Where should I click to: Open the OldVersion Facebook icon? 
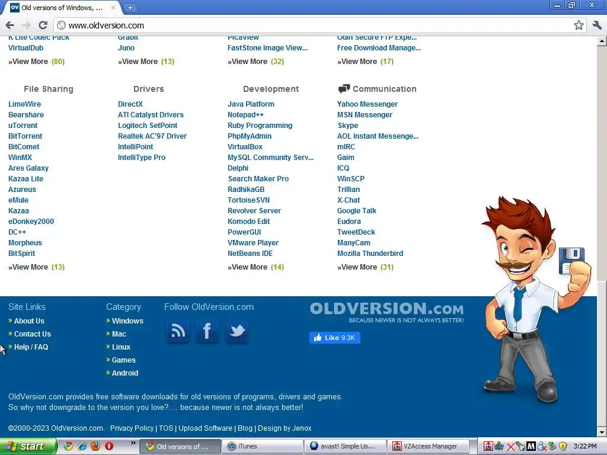(x=207, y=331)
